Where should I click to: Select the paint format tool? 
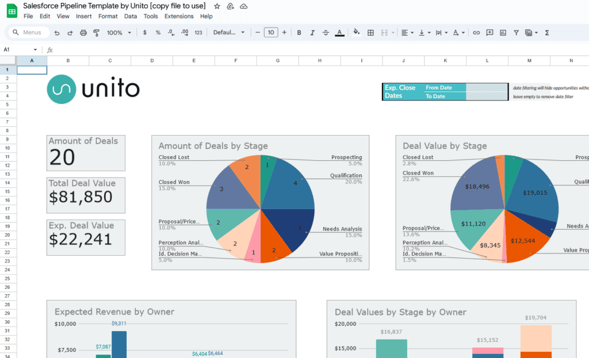click(x=96, y=32)
